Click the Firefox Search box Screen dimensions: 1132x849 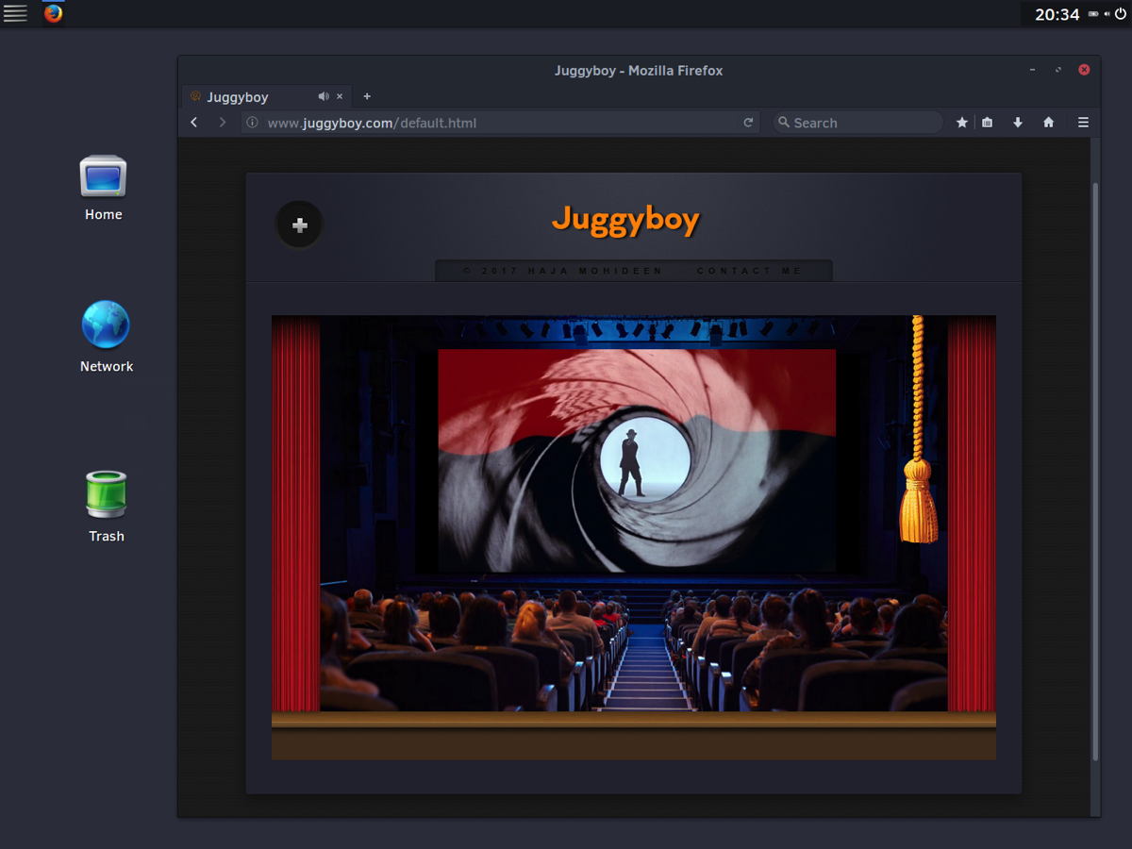tap(858, 123)
